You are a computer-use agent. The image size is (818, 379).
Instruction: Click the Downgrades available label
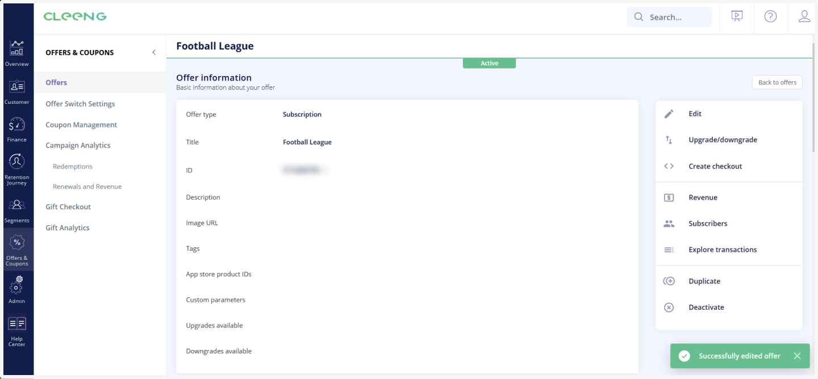[219, 351]
